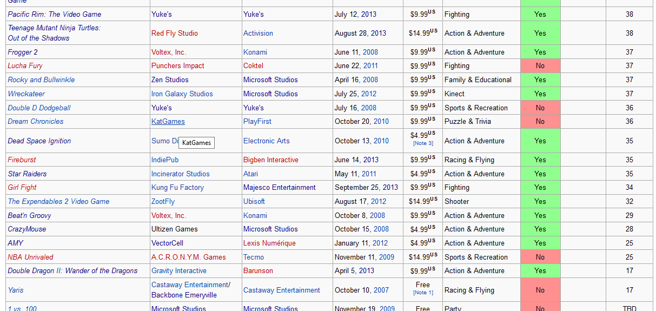656x311 pixels.
Task: Click the IndiePub developer link
Action: pos(165,160)
